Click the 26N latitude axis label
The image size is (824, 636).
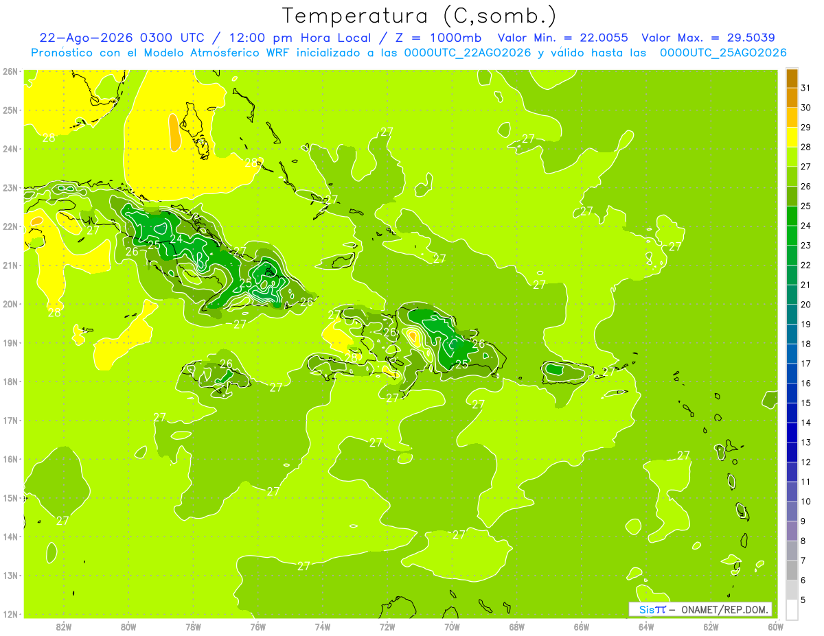10,71
